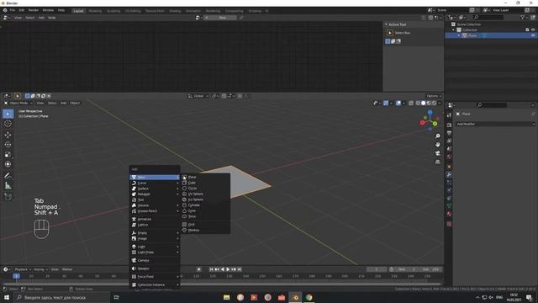This screenshot has width=538, height=303.
Task: Toggle visibility eye for Collection in outliner
Action: (533, 30)
